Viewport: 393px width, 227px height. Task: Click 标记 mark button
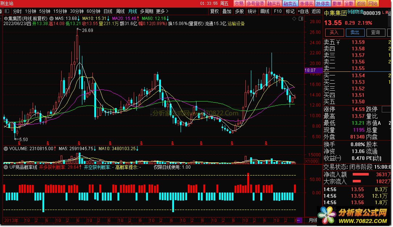[x=290, y=11]
